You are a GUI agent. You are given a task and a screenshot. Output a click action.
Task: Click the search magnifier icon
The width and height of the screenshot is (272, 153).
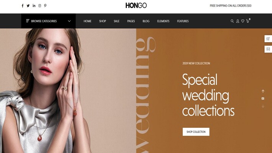point(232,21)
